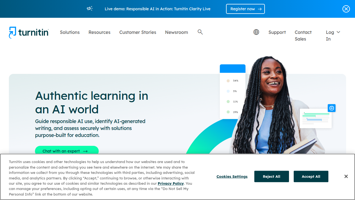The image size is (355, 200).
Task: Open the globe language selector
Action: click(x=256, y=32)
